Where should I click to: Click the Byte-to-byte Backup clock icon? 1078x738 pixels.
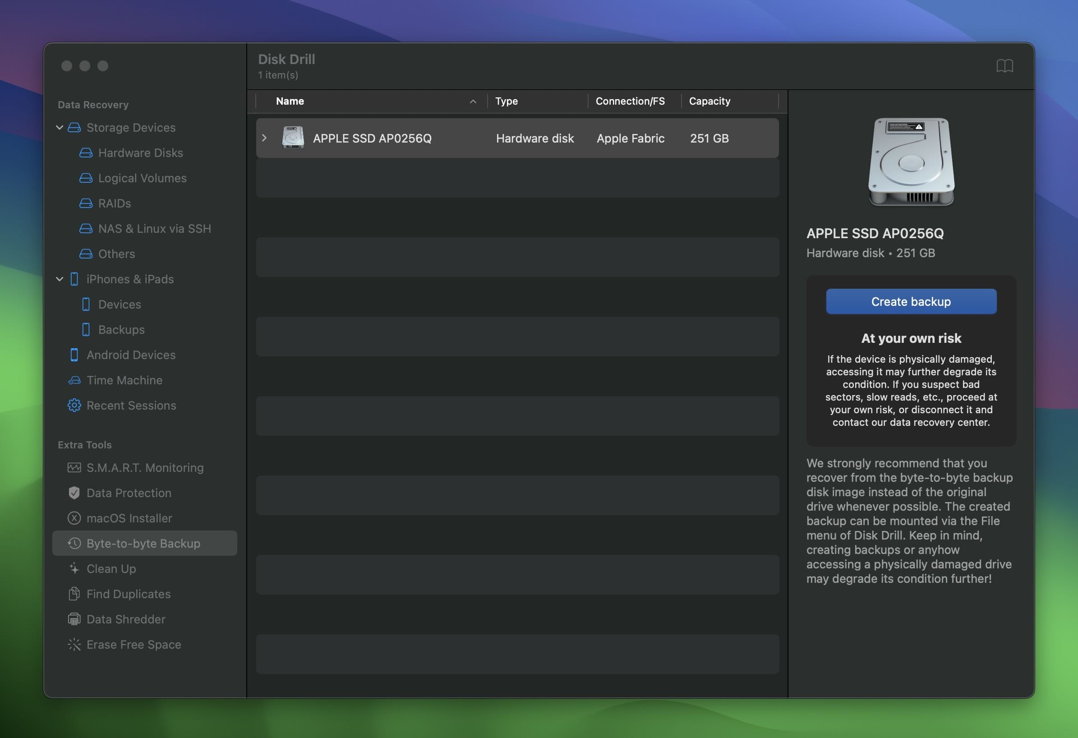74,544
